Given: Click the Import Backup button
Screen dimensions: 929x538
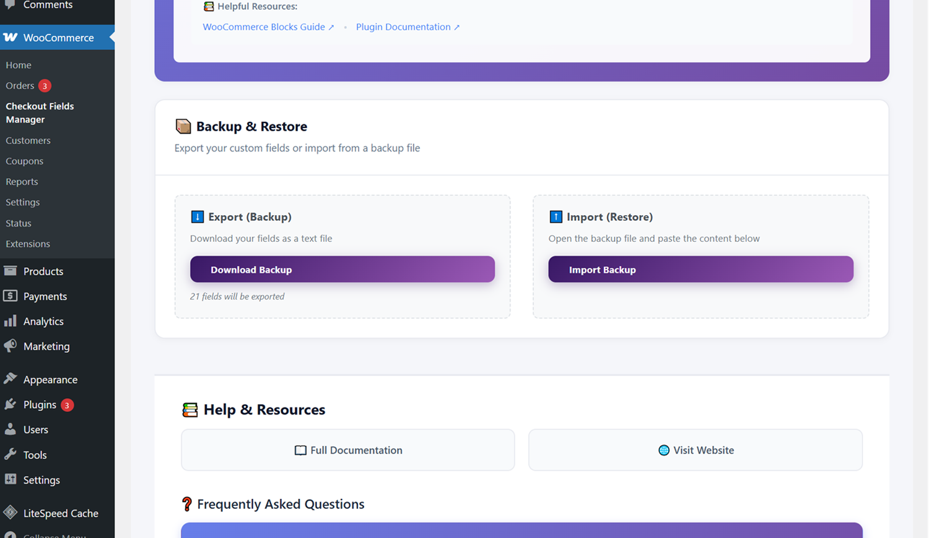Looking at the screenshot, I should click(x=700, y=269).
